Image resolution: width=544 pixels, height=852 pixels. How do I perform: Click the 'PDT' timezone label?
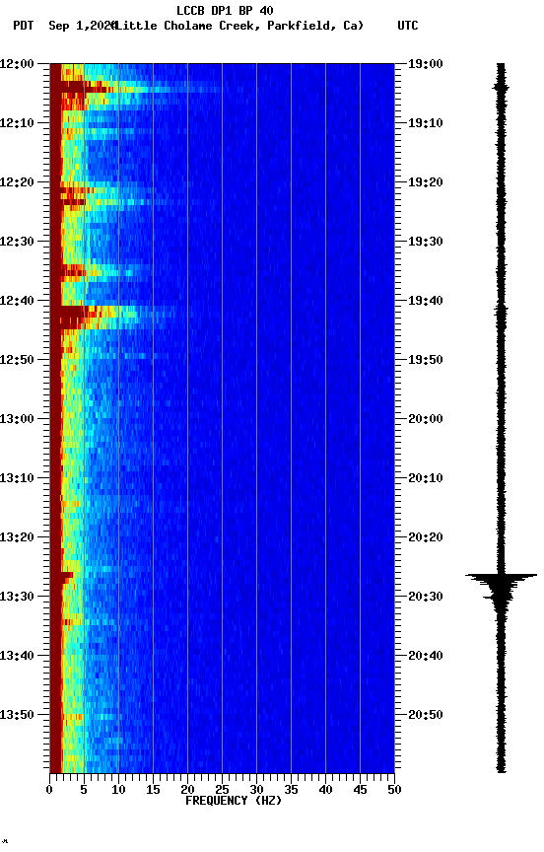24,26
